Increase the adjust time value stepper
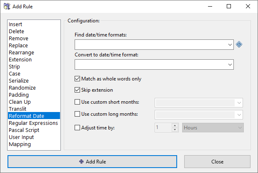Viewport: 258px width, 173px height. click(x=175, y=126)
